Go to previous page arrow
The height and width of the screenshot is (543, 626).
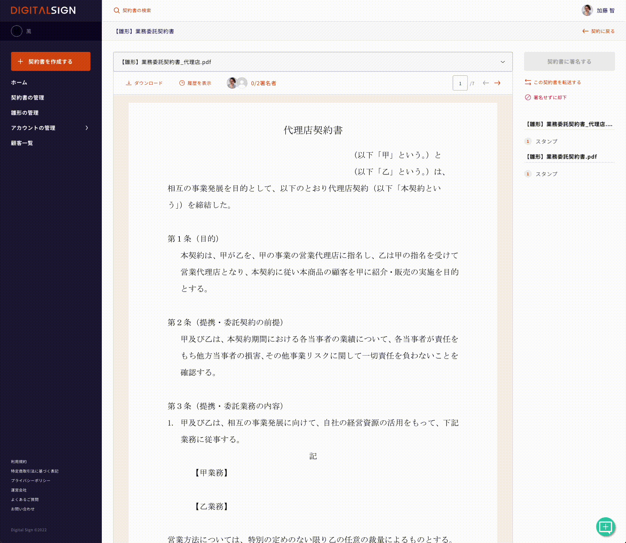486,83
